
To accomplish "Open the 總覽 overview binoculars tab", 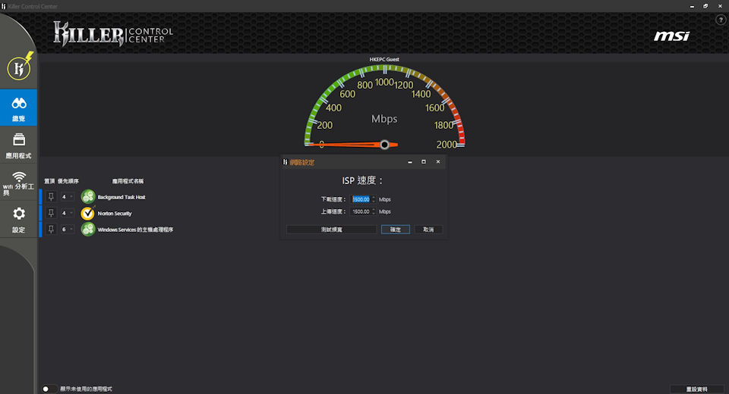I will point(18,108).
